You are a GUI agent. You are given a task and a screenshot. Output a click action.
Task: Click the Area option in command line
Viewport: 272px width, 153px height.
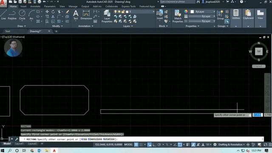[84, 139]
